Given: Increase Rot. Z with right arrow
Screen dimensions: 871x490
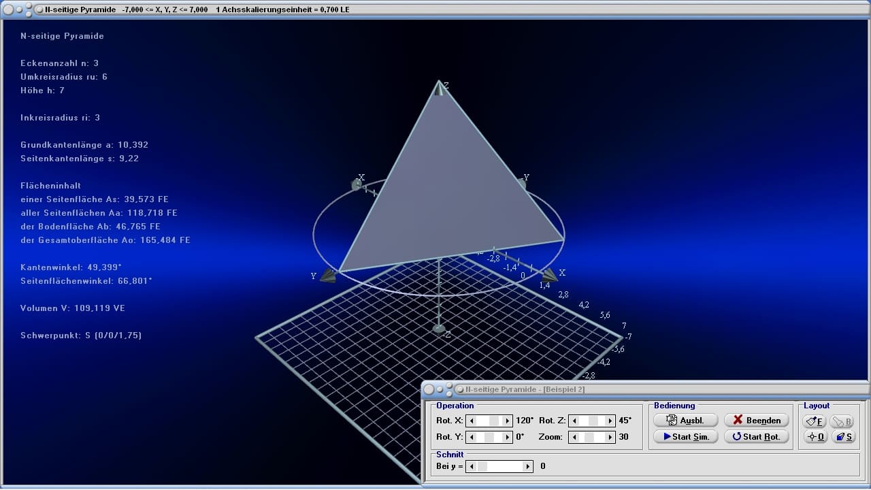Looking at the screenshot, I should [x=610, y=421].
